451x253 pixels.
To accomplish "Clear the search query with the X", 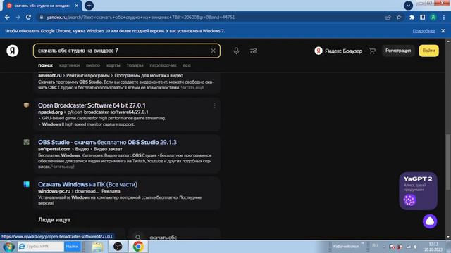I will coord(213,51).
